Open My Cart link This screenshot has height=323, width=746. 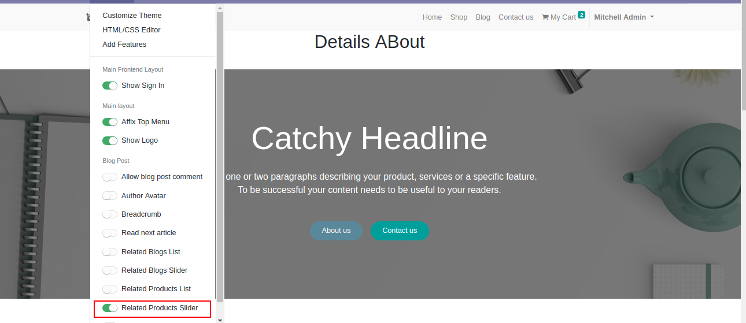pyautogui.click(x=563, y=17)
